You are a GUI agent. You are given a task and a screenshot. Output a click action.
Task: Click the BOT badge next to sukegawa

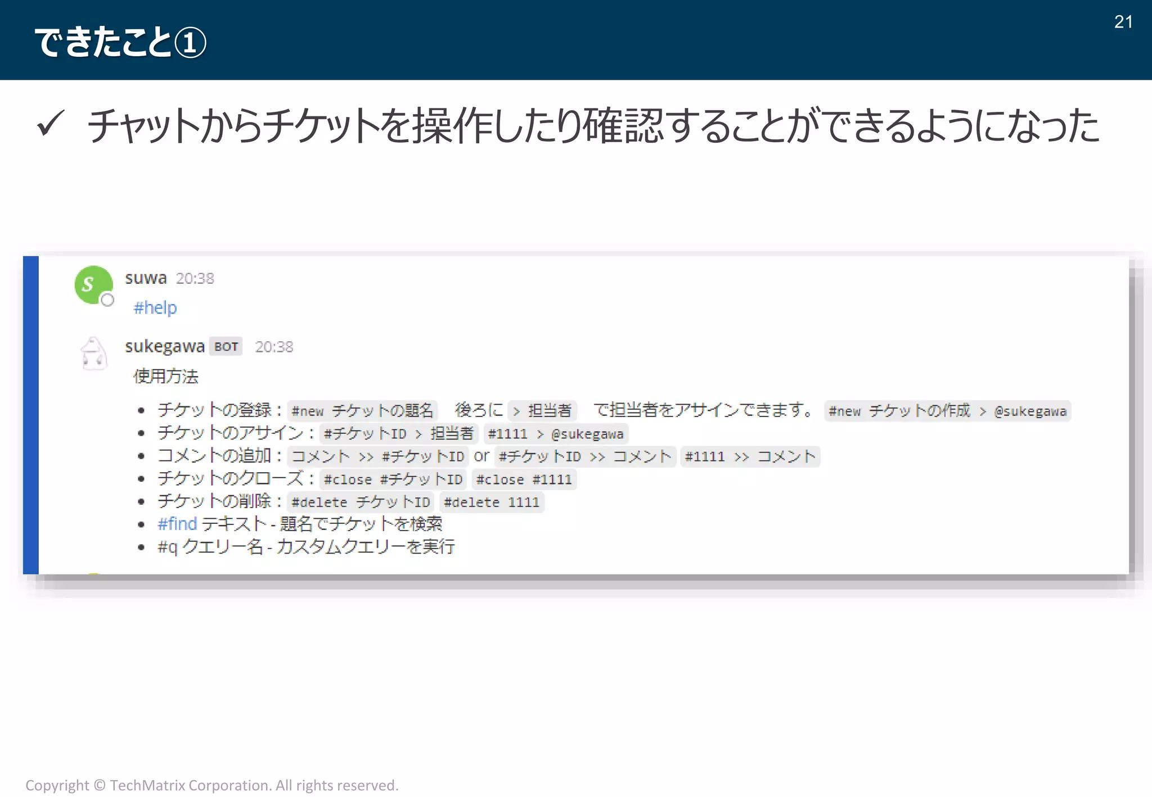226,347
